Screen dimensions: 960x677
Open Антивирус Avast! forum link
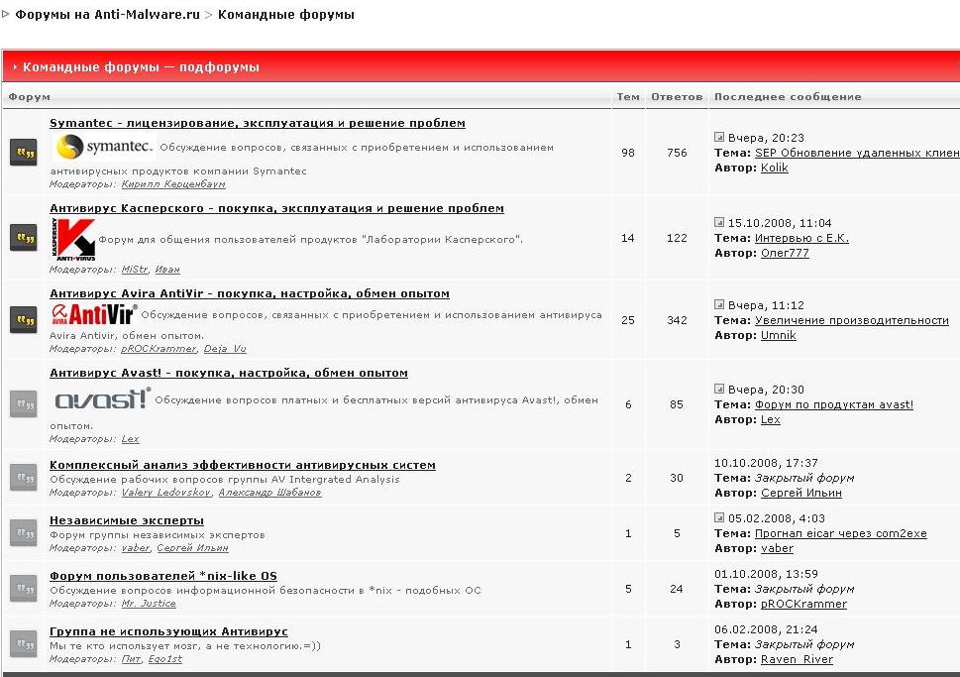229,373
